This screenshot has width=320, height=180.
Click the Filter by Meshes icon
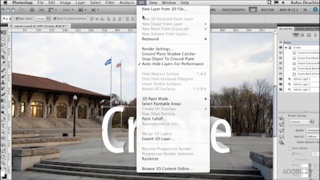(x=302, y=35)
